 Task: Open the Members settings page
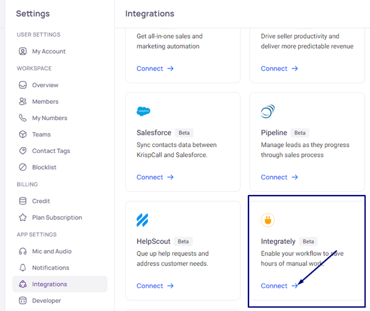pos(45,102)
